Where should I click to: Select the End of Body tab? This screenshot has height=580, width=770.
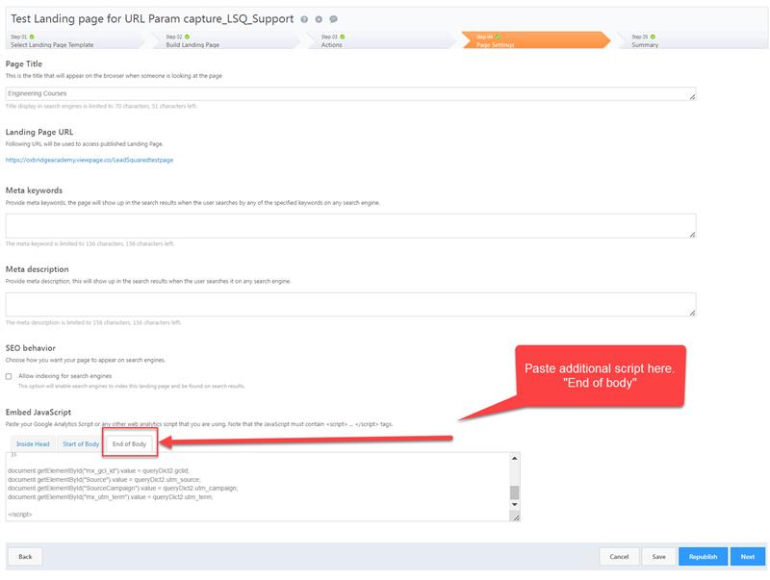129,444
